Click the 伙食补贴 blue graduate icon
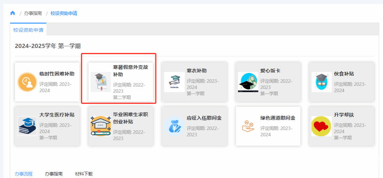Image resolution: width=383 pixels, height=178 pixels. (x=322, y=82)
